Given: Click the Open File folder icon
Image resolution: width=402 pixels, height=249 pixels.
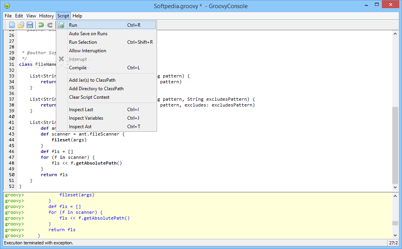Looking at the screenshot, I should [x=21, y=25].
